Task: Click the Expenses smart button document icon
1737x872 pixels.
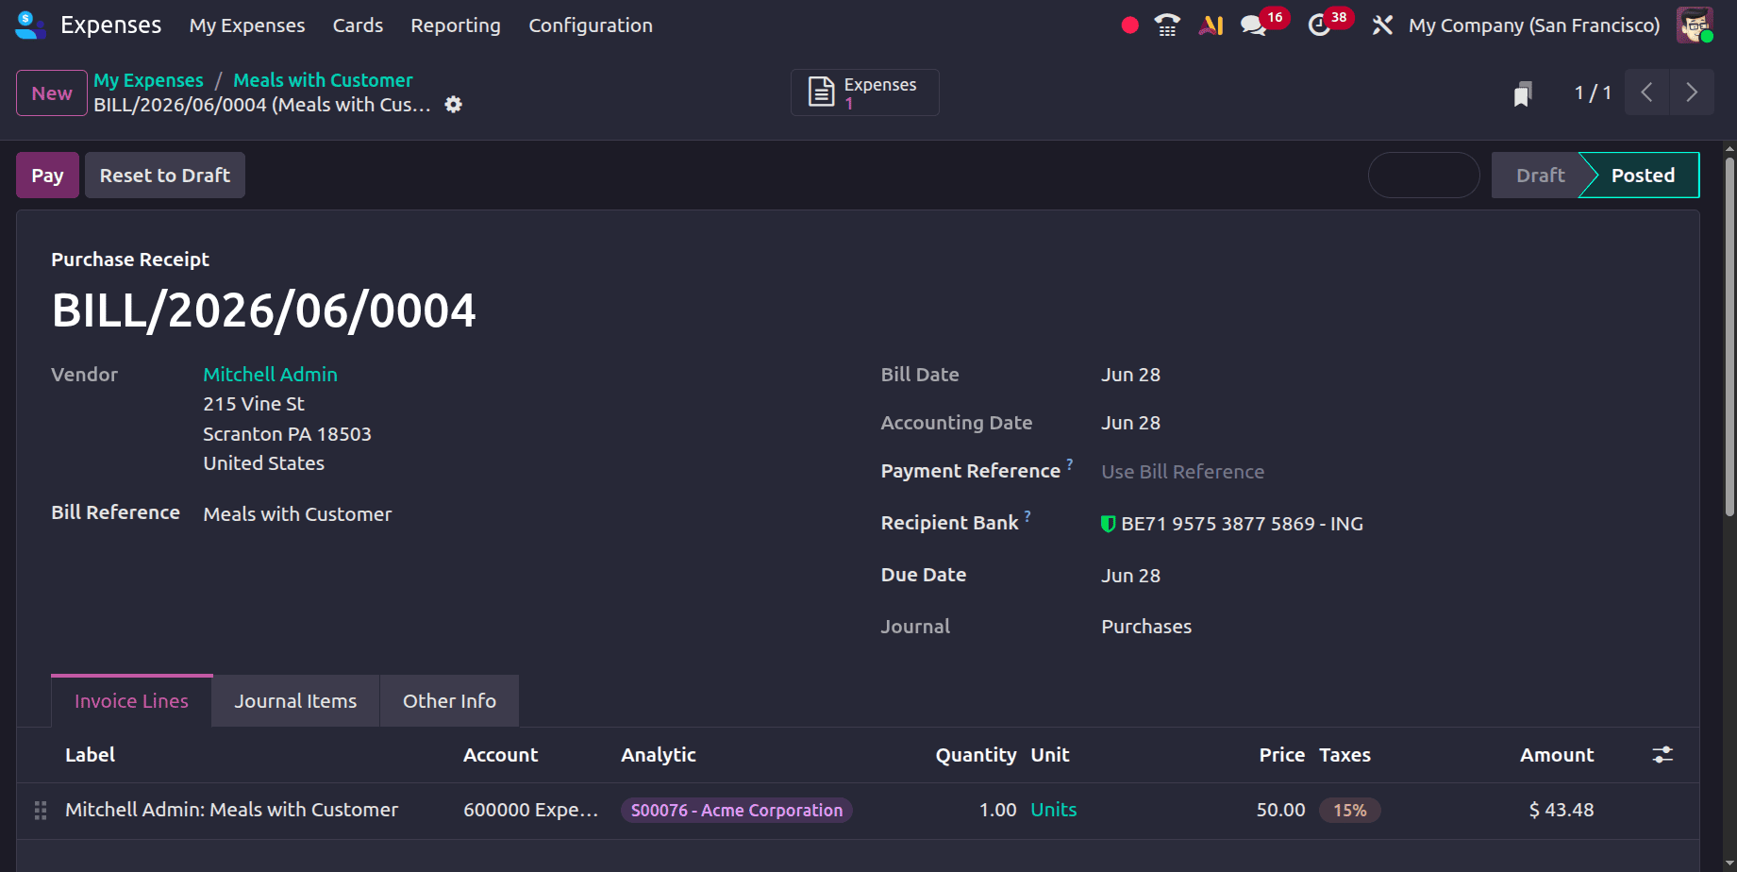Action: [822, 92]
